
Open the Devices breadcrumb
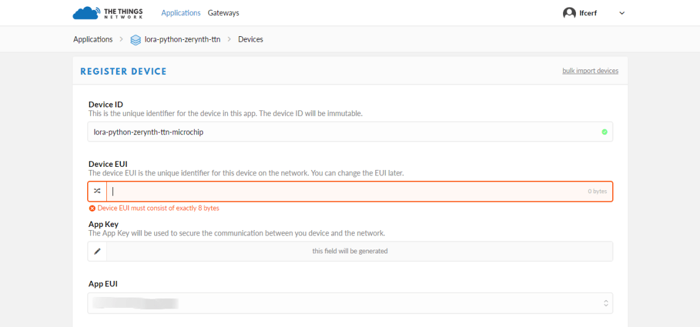(x=251, y=39)
